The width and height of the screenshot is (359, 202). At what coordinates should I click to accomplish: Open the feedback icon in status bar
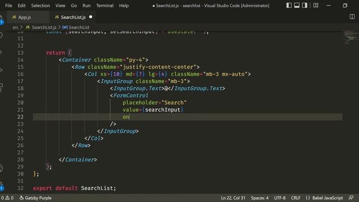(351, 198)
